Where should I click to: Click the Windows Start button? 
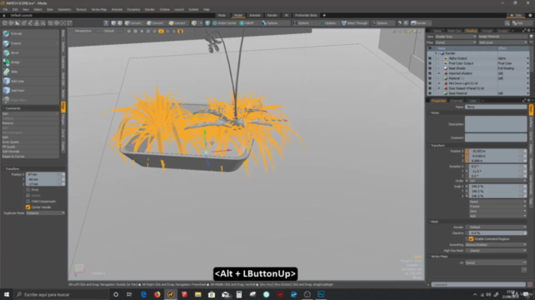point(7,294)
